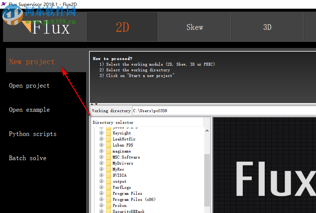Expand the MSC.Software folder node

[102, 157]
